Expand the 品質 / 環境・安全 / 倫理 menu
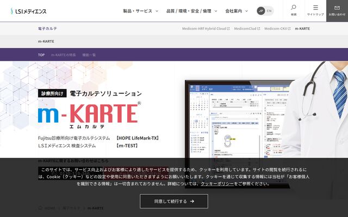The height and width of the screenshot is (217, 348). 192,11
